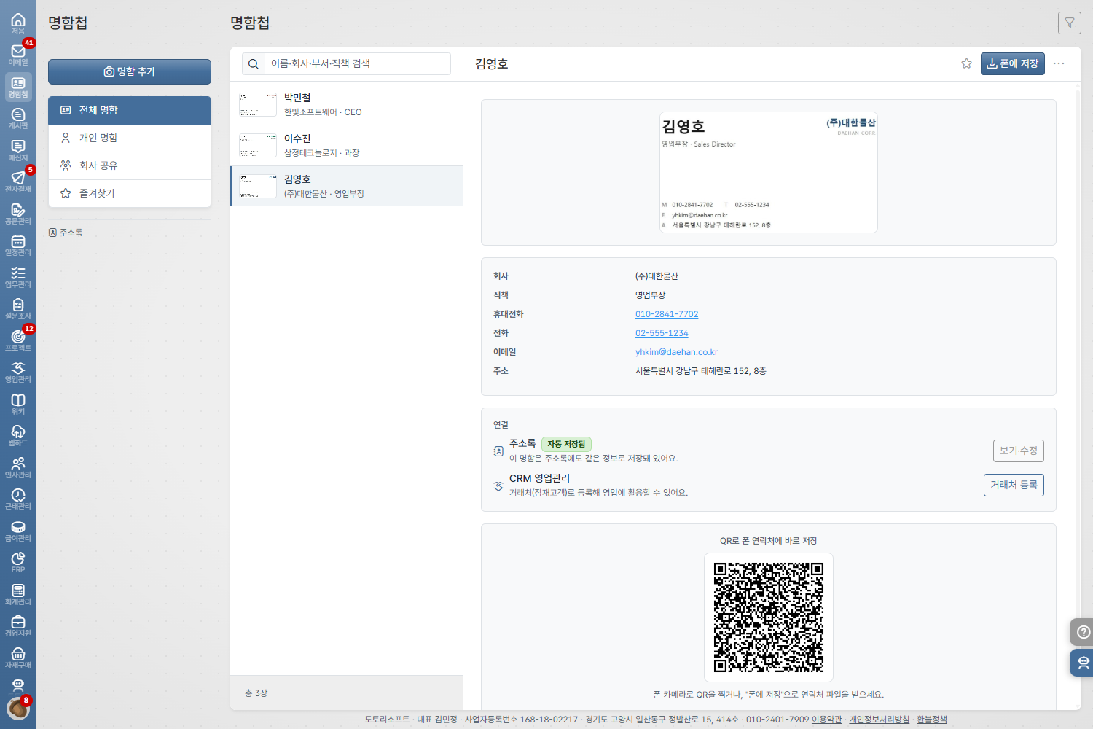Select 개인 명함 category
Viewport: 1093px width, 729px height.
tap(130, 138)
